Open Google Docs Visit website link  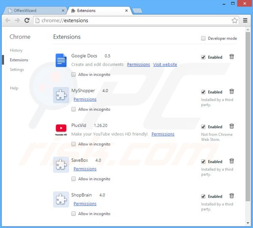click(x=165, y=64)
